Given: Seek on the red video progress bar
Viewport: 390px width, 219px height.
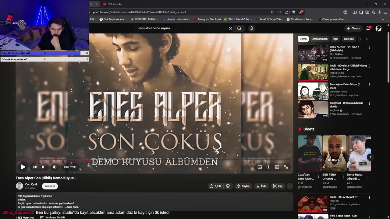Looking at the screenshot, I should 154,160.
